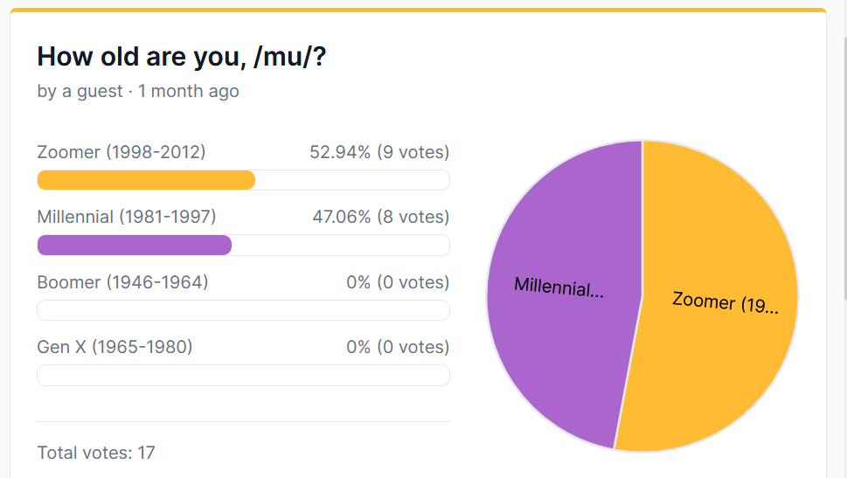
Task: Click the Gen X "0% (0 votes)" text
Action: coord(398,347)
